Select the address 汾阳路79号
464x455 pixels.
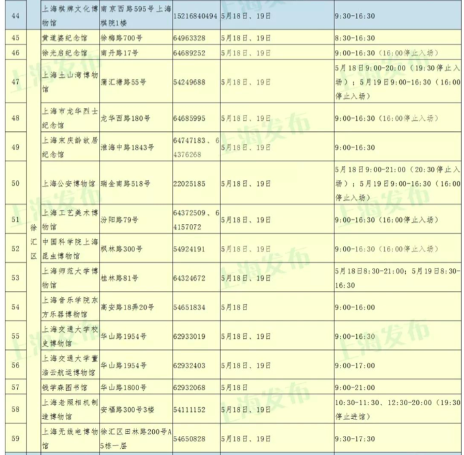119,220
